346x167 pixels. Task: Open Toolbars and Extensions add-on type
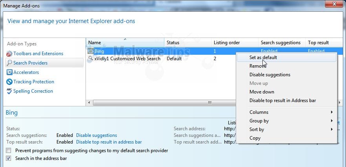click(38, 54)
